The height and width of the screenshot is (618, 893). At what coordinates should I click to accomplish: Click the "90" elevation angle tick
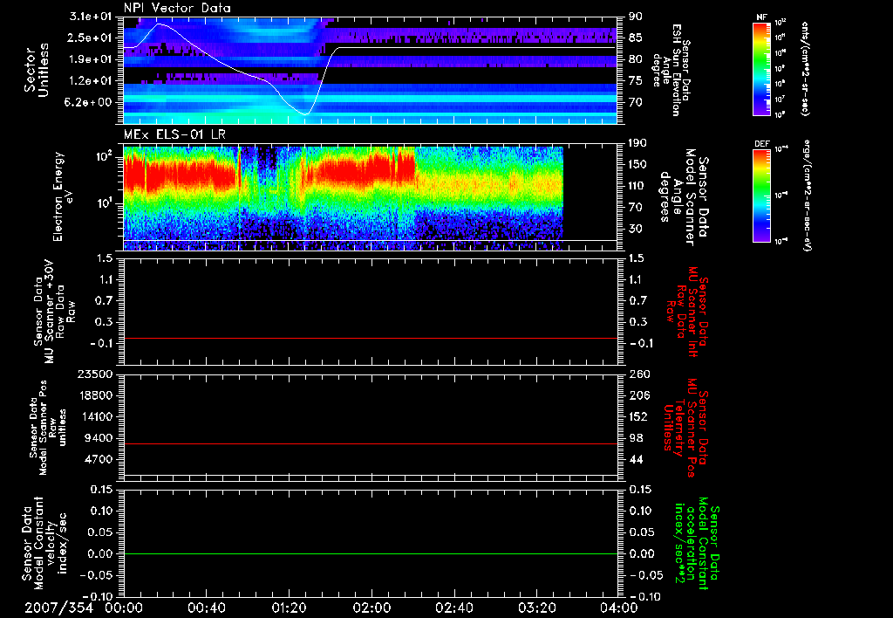point(636,17)
